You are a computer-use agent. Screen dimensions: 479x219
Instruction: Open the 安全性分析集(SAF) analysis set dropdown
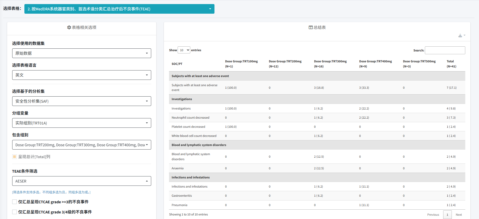click(82, 101)
